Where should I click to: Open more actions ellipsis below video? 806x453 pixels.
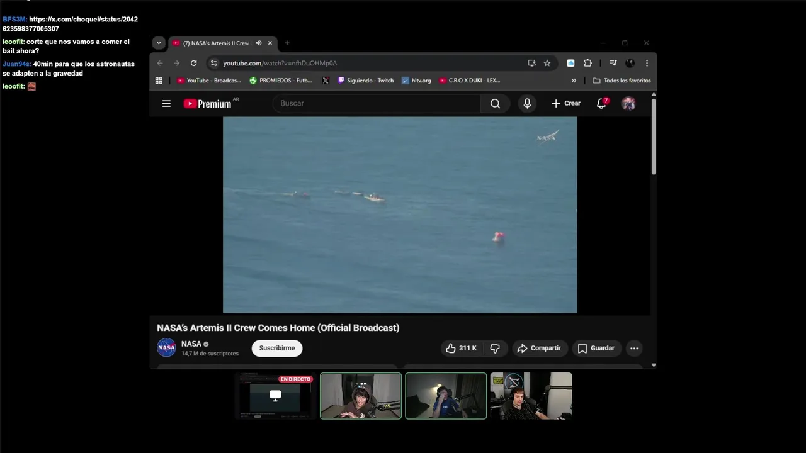coord(634,348)
